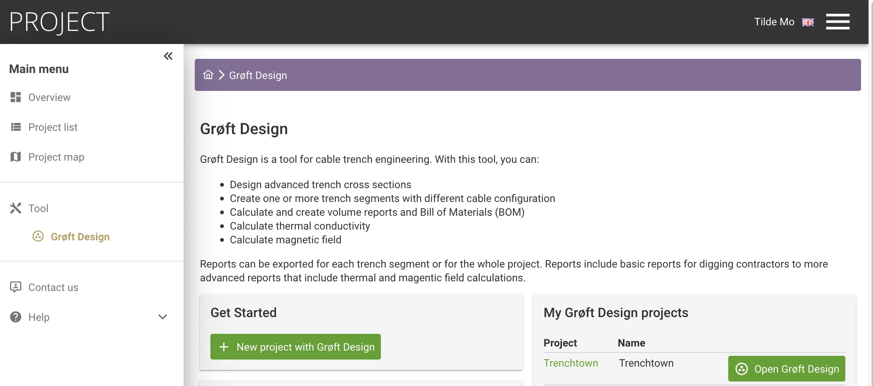
Task: Click the Help question mark icon
Action: [15, 317]
